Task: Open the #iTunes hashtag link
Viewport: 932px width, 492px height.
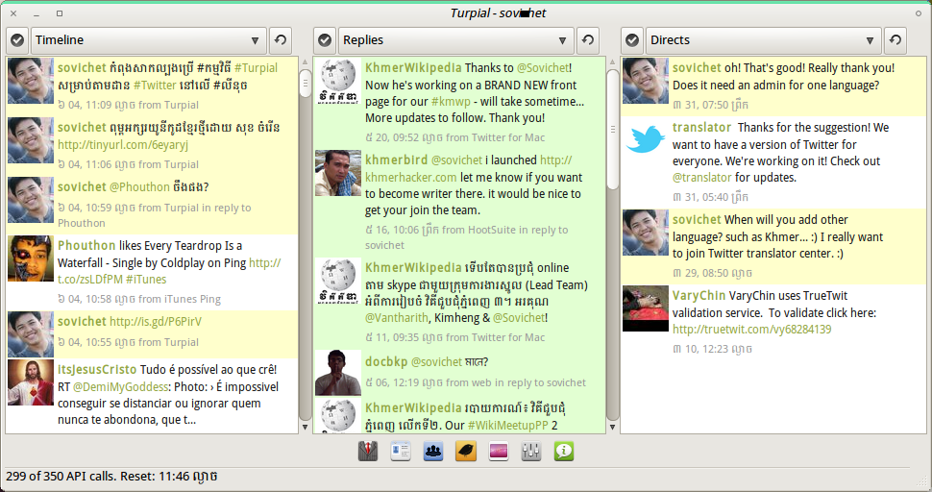Action: (x=146, y=280)
